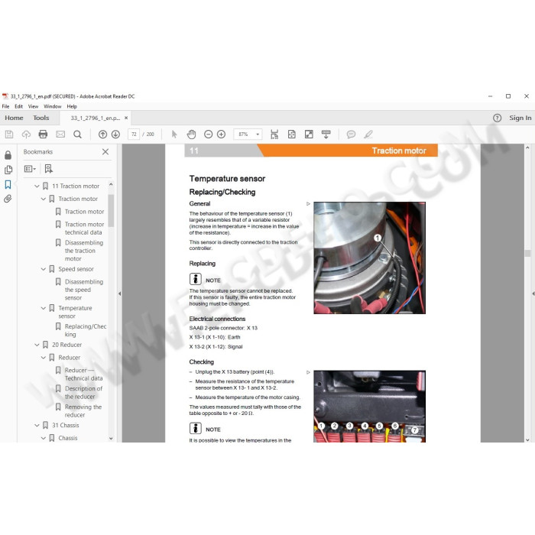
Task: Click the document vertical scrollbar thumb
Action: coord(527,253)
